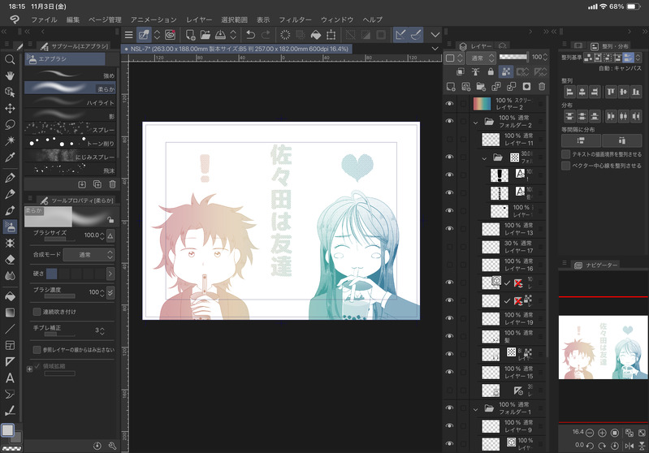Open the 編集 menu

(73, 19)
